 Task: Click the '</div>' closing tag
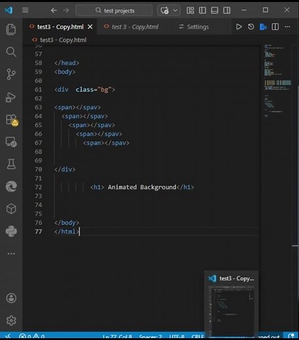click(65, 169)
